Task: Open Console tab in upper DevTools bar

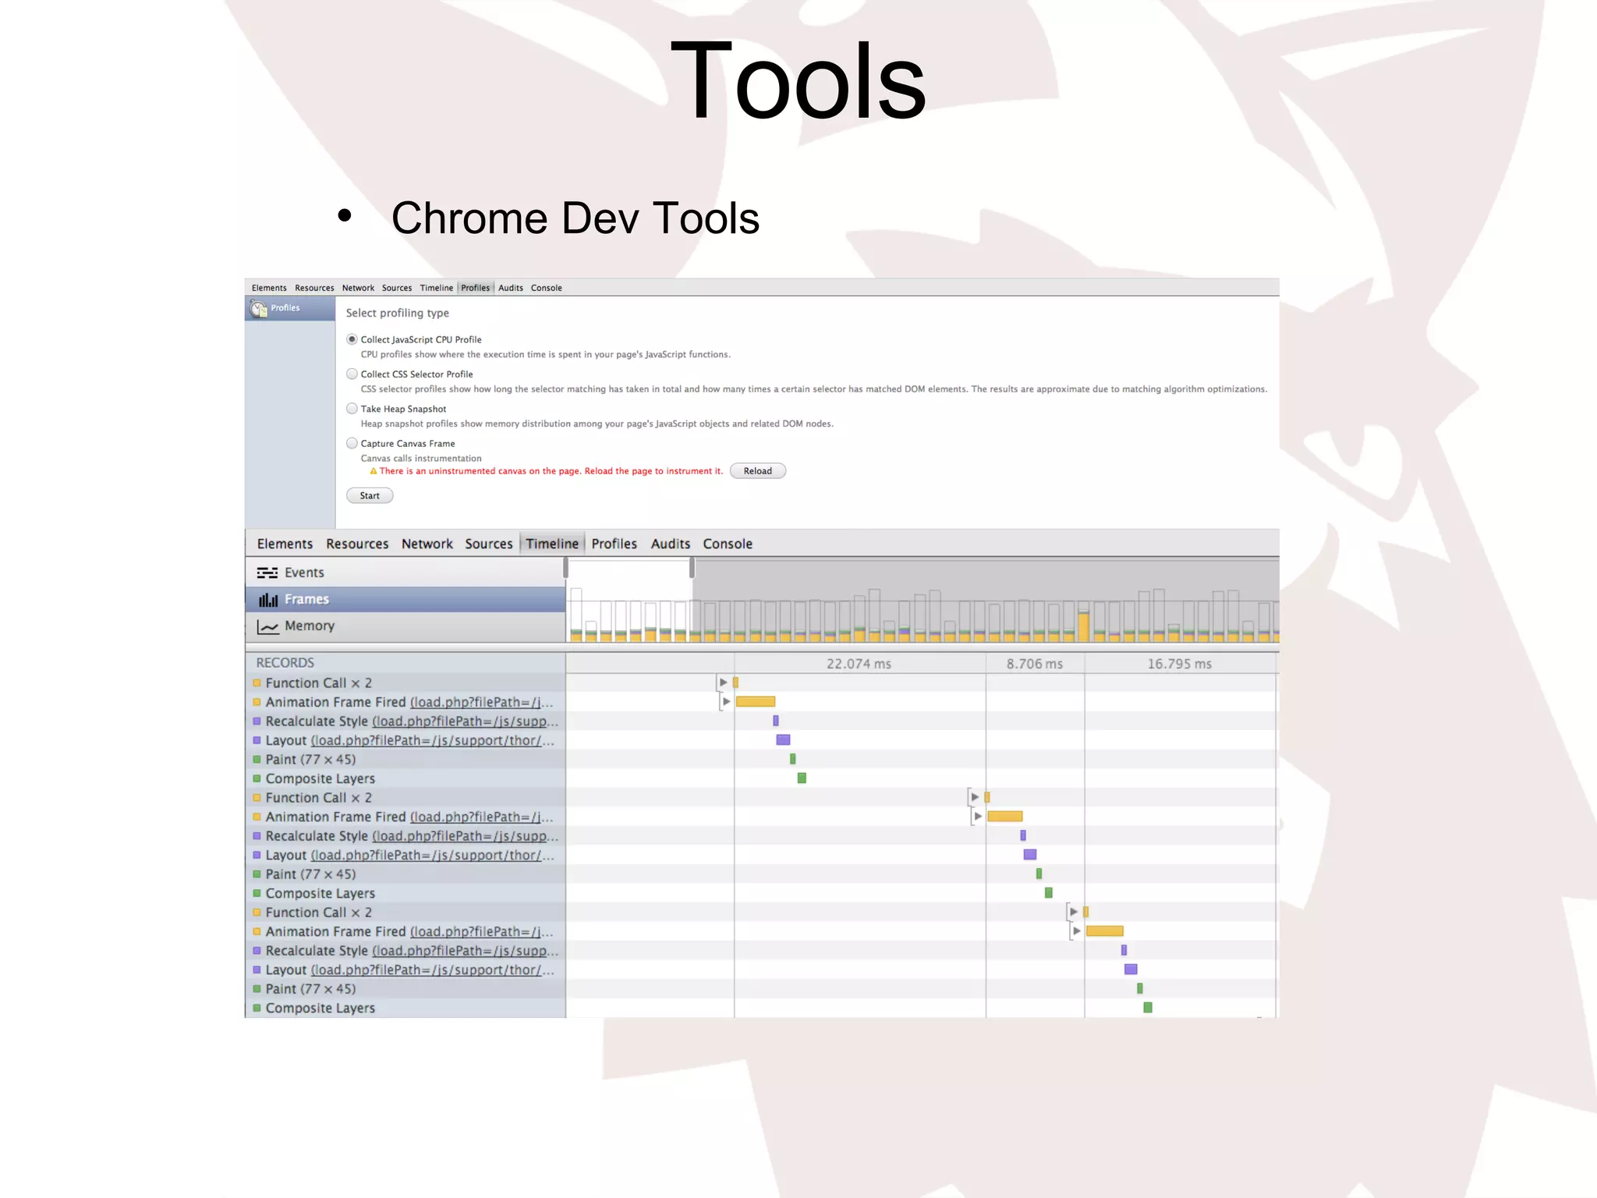Action: [547, 288]
